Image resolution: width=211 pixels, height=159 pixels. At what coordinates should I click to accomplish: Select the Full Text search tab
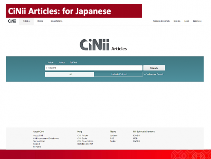click(73, 62)
